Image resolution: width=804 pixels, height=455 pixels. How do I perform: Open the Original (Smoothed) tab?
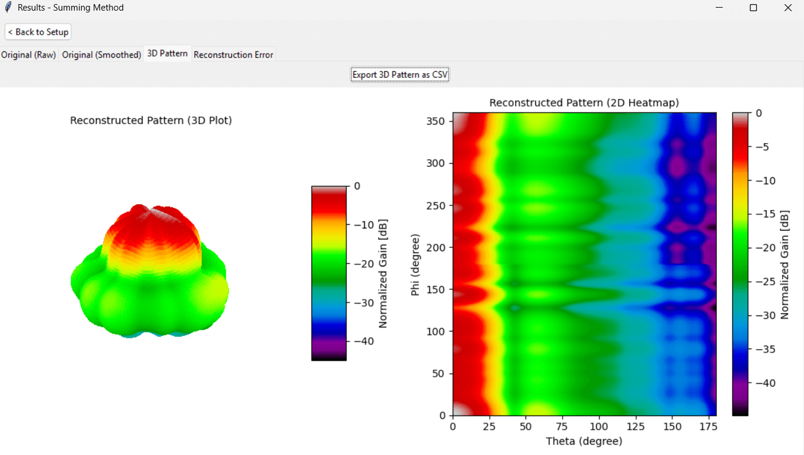101,55
